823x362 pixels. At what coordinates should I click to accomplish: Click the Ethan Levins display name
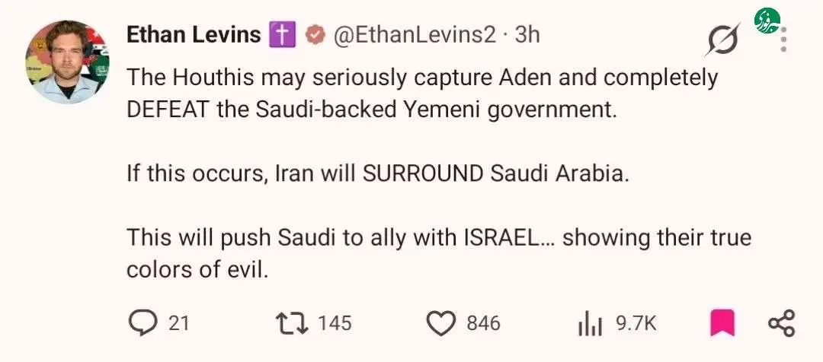[194, 35]
